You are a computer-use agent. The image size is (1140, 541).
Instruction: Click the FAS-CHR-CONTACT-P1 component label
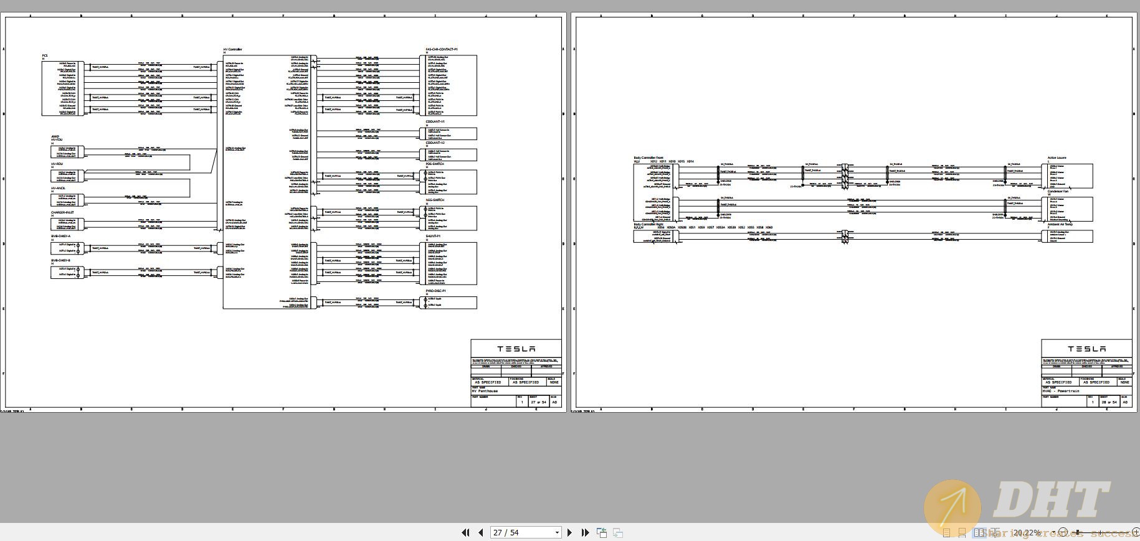pos(442,49)
